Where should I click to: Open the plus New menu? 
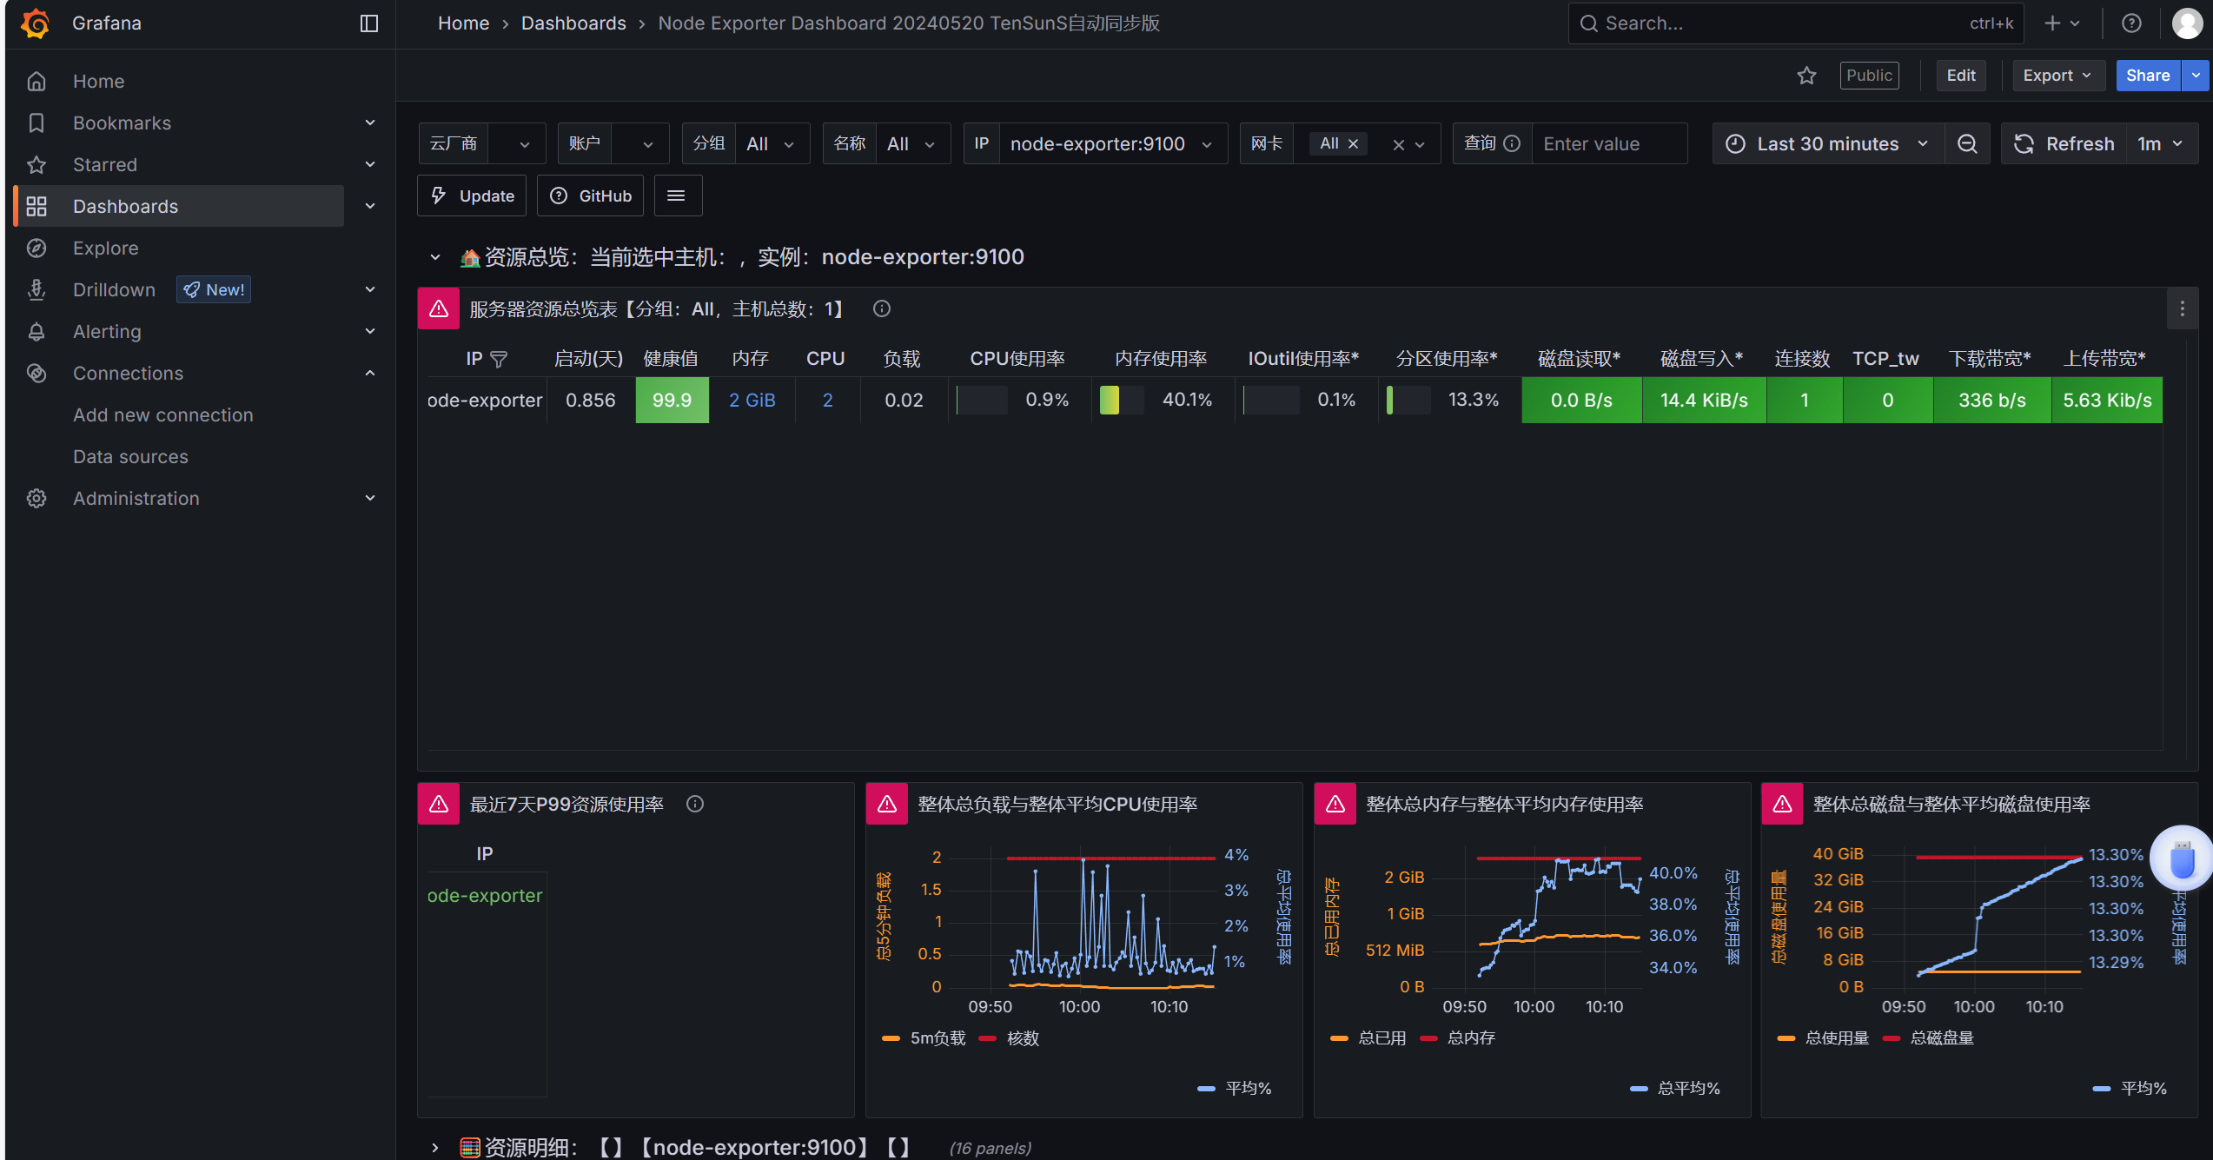pyautogui.click(x=2061, y=23)
